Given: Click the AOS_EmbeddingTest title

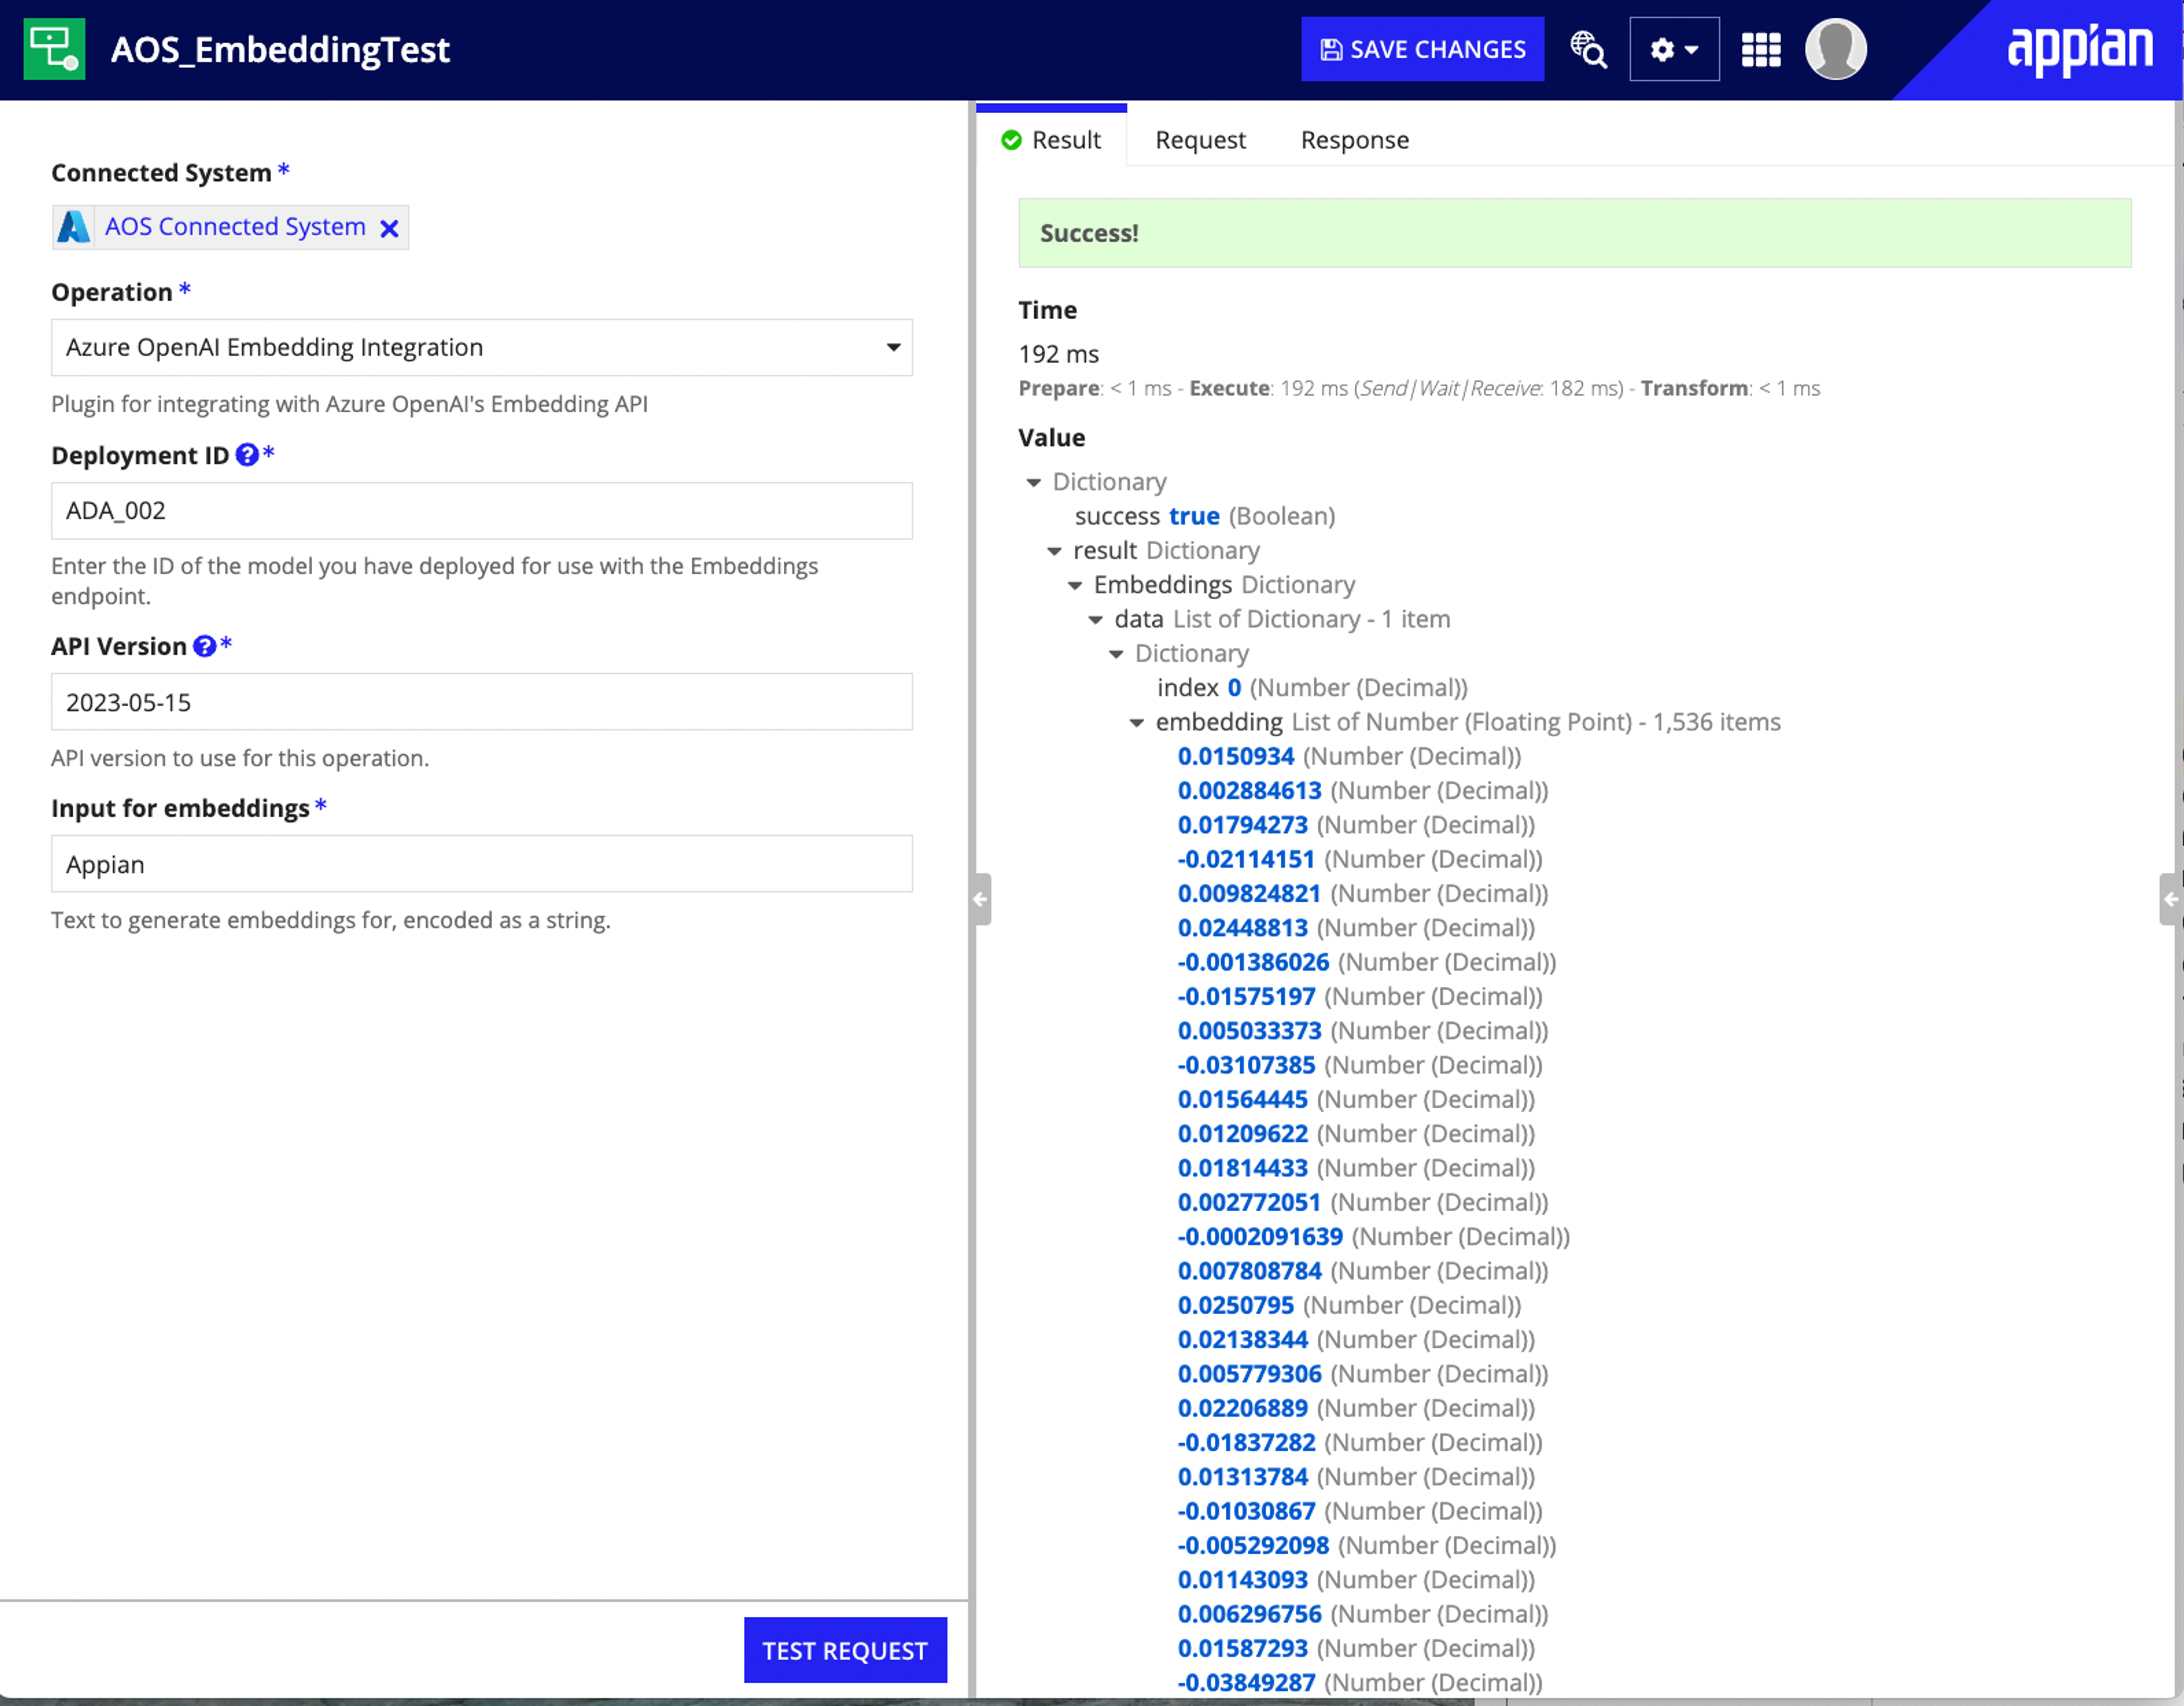Looking at the screenshot, I should click(280, 49).
